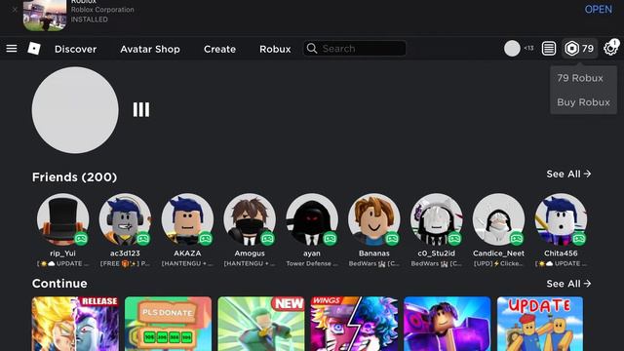Go to Avatar Shop
The image size is (624, 351).
pyautogui.click(x=150, y=49)
